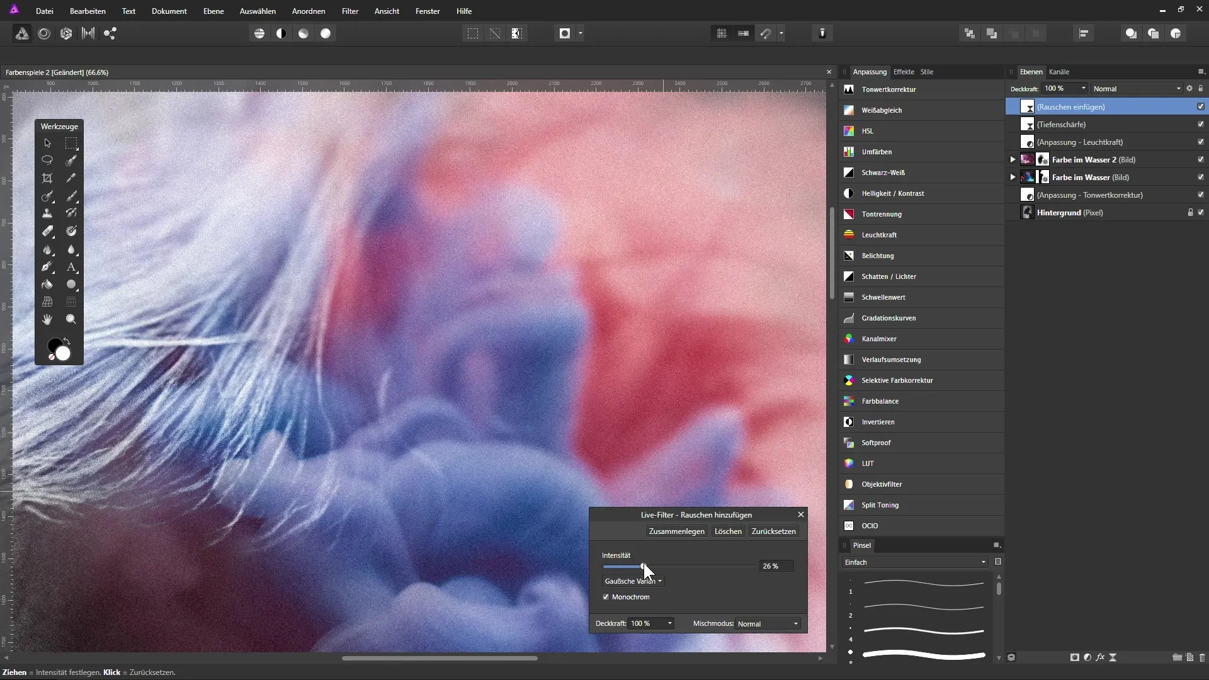This screenshot has width=1209, height=680.
Task: Open the Datei menu
Action: 45,11
